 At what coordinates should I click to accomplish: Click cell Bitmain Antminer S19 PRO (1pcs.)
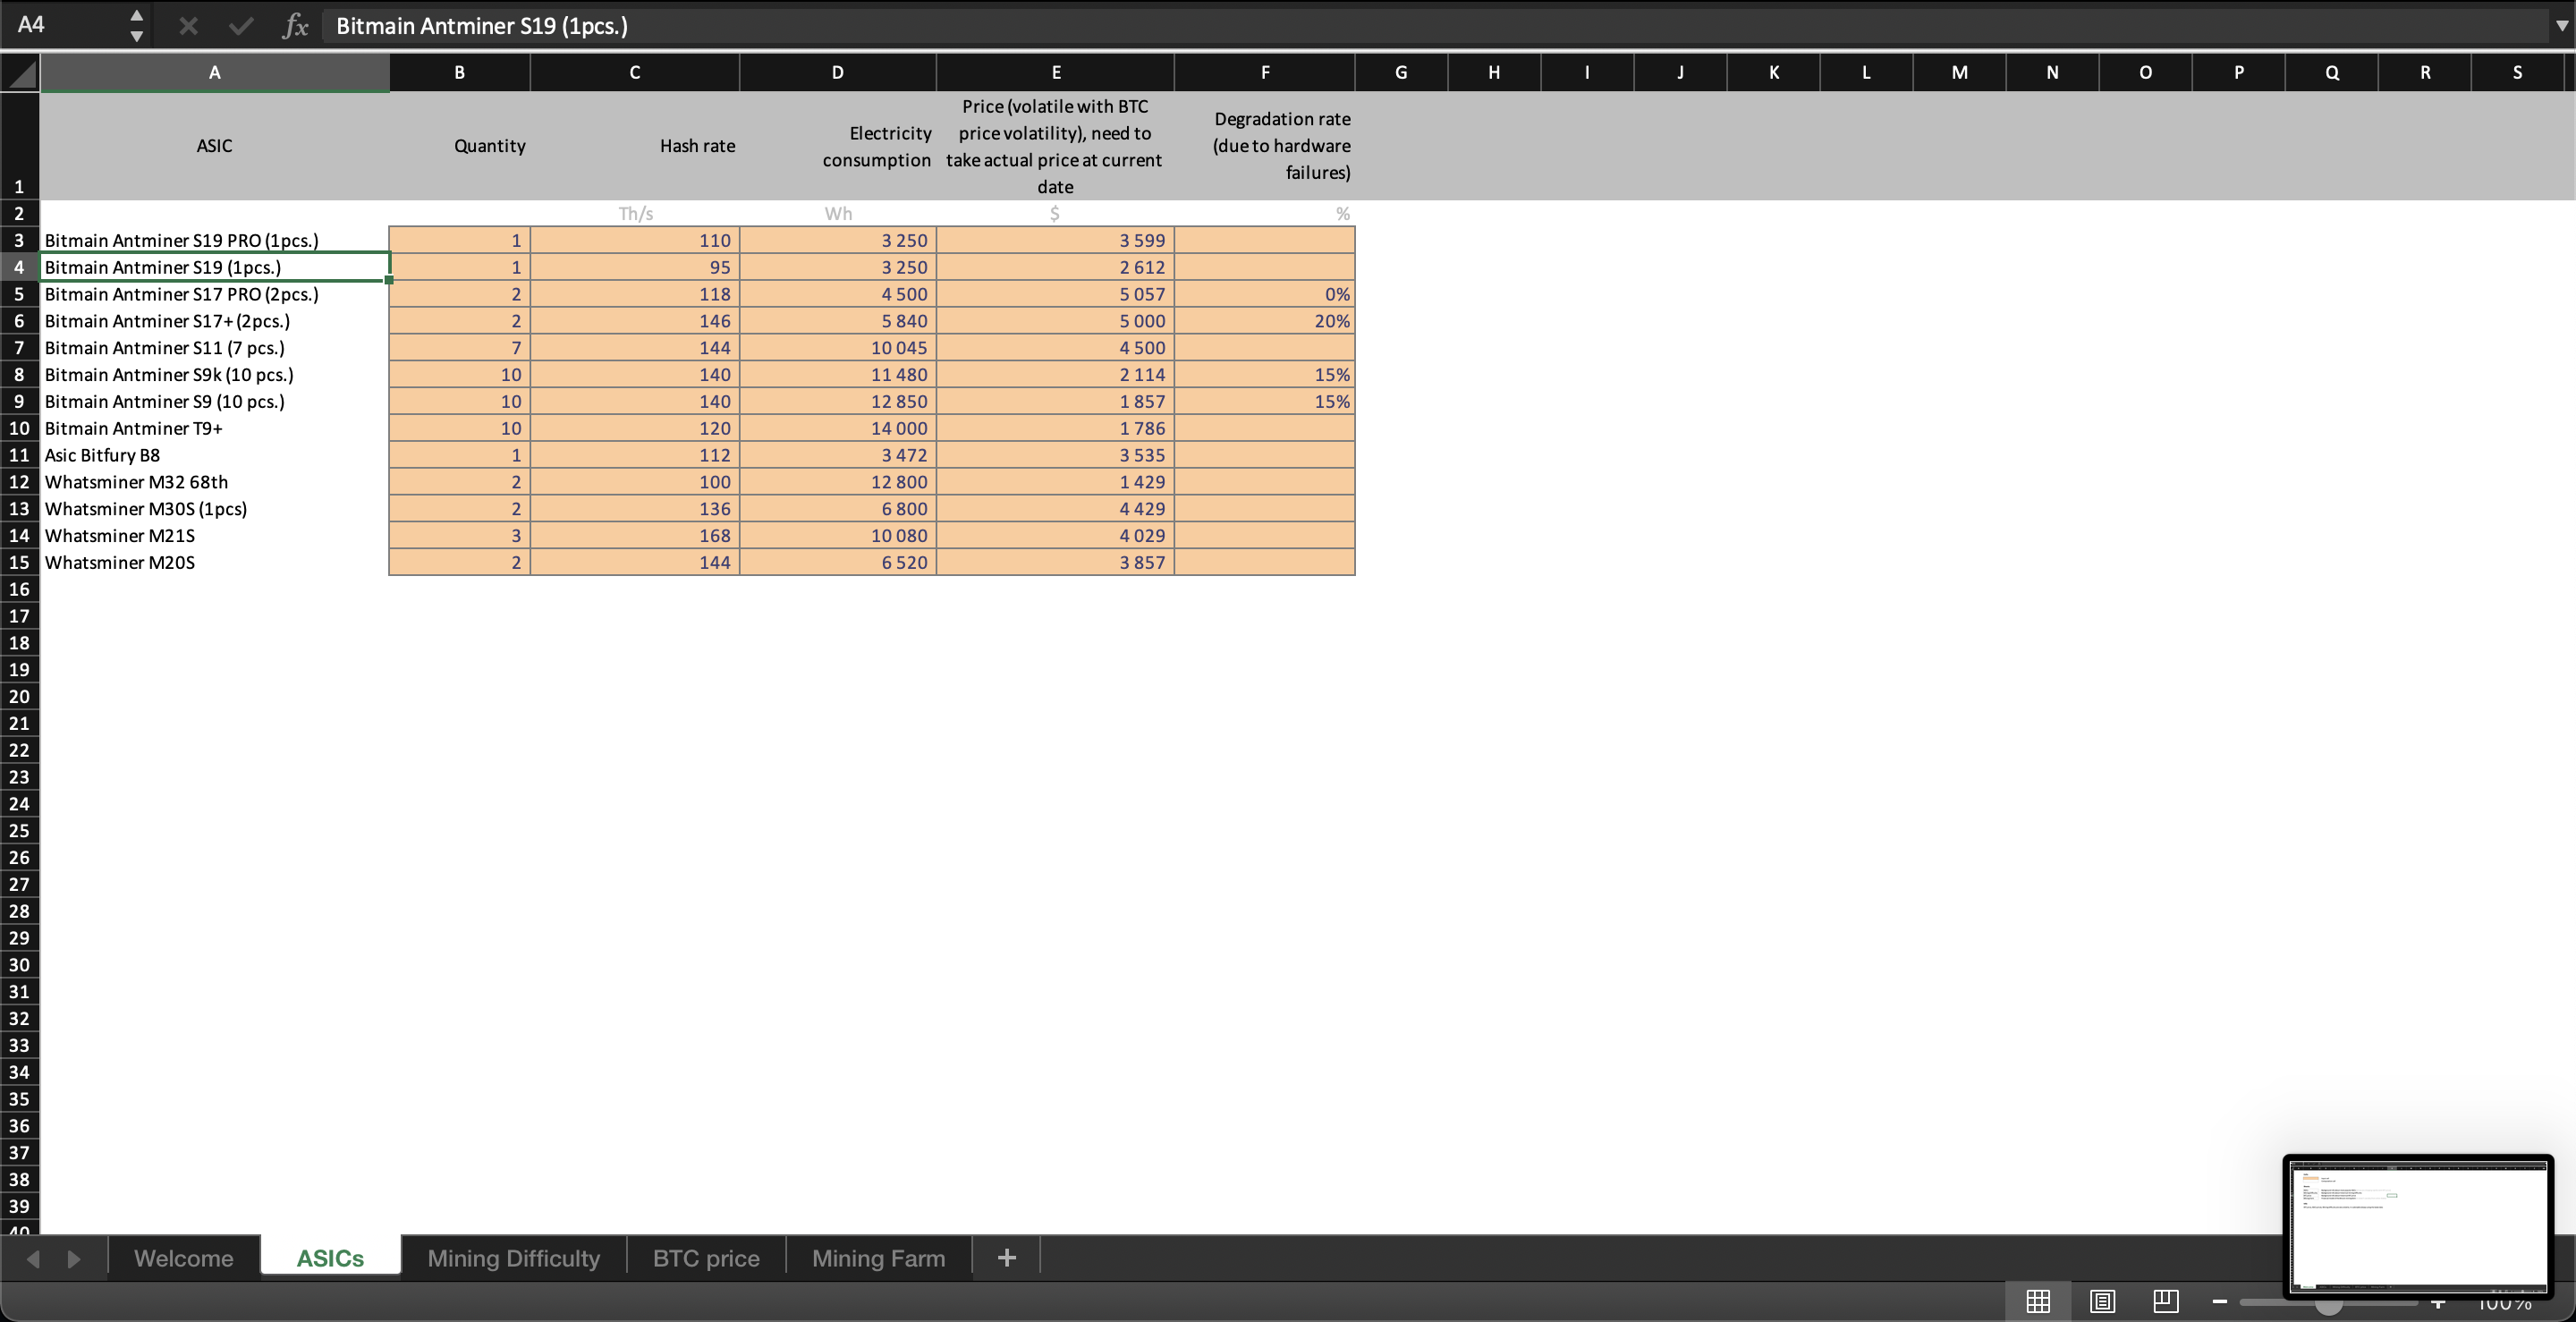214,240
